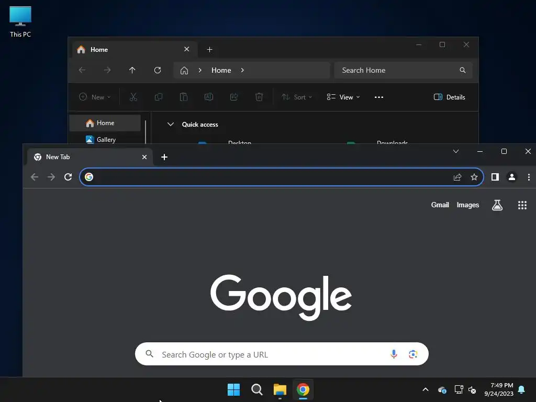
Task: Search by image with Google Lens icon
Action: [413, 354]
